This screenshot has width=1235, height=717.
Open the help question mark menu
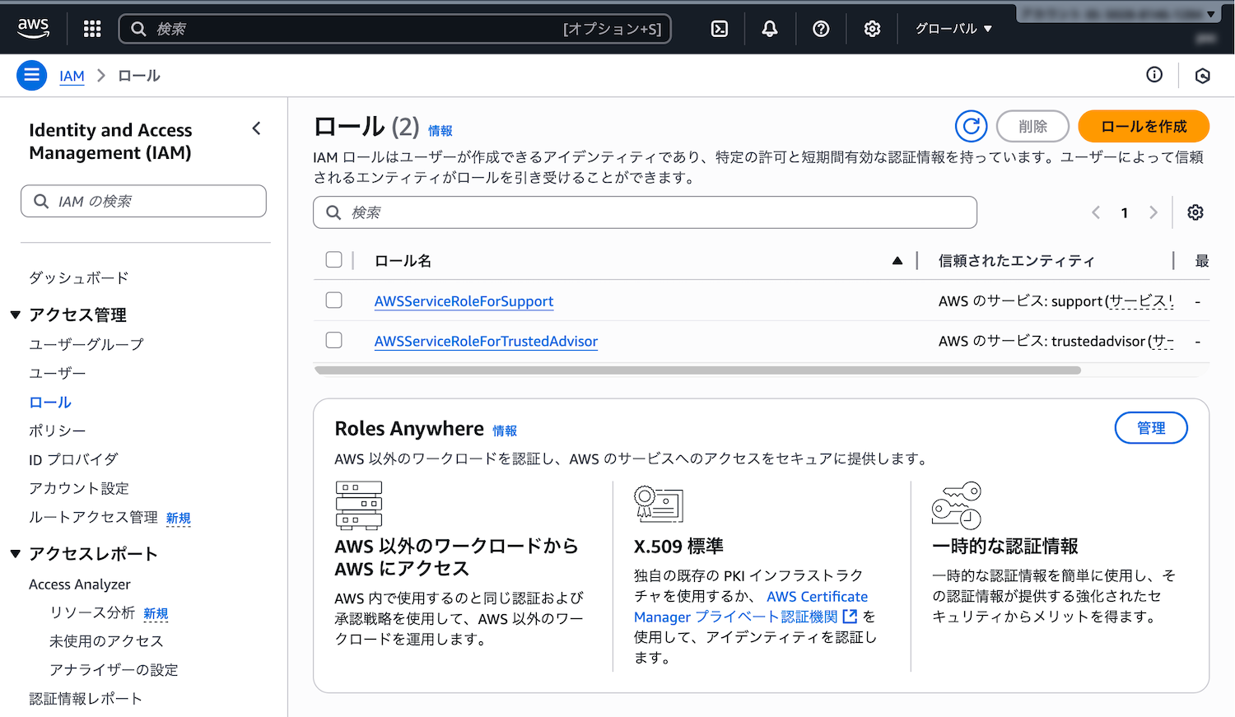[820, 29]
